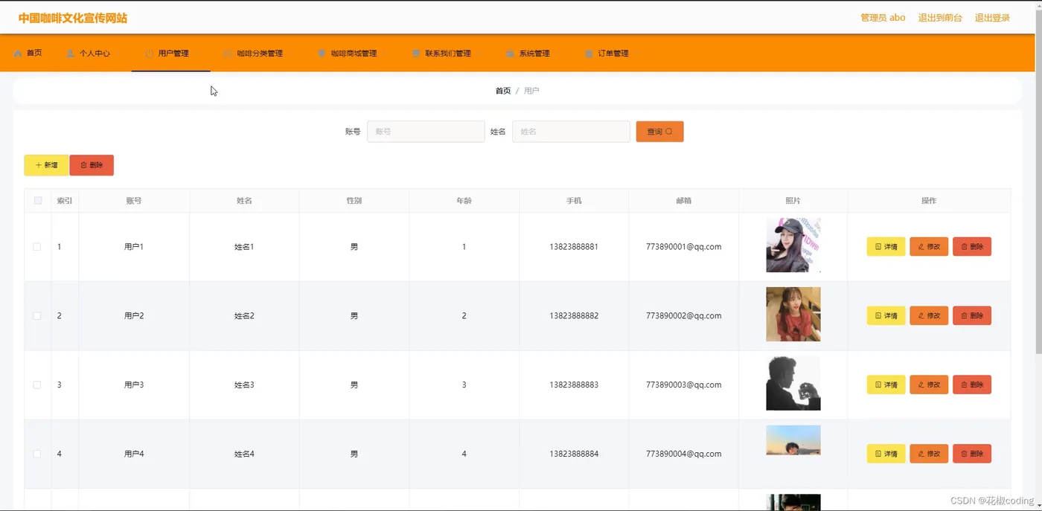
Task: Click 删除 button in 用户2 row
Action: [x=972, y=316]
